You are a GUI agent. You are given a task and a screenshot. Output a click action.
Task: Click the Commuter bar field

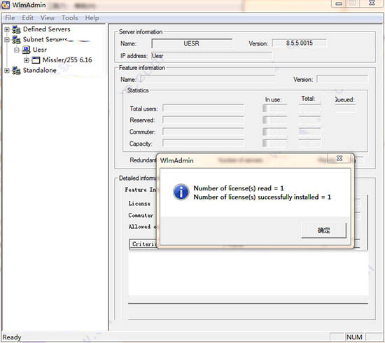point(203,132)
